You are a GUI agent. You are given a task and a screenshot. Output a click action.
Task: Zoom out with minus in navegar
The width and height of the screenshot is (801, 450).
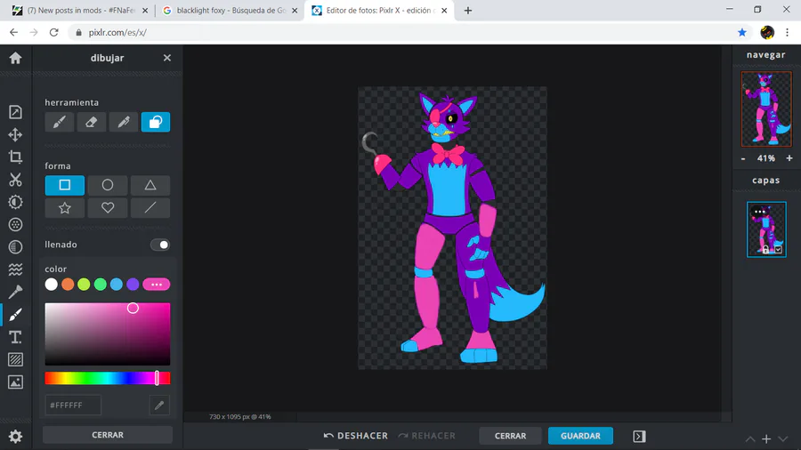click(x=743, y=158)
